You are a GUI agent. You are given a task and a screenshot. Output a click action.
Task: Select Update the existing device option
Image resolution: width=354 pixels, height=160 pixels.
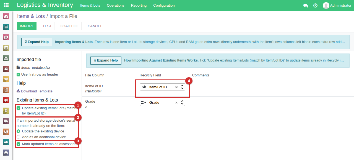pyautogui.click(x=19, y=131)
